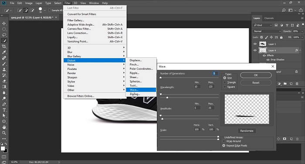
Task: Choose Wrap Around for undefined areas
Action: pos(224,141)
